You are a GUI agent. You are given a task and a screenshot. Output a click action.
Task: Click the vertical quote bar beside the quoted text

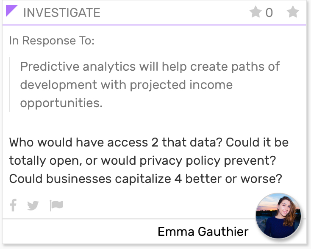tap(9, 84)
